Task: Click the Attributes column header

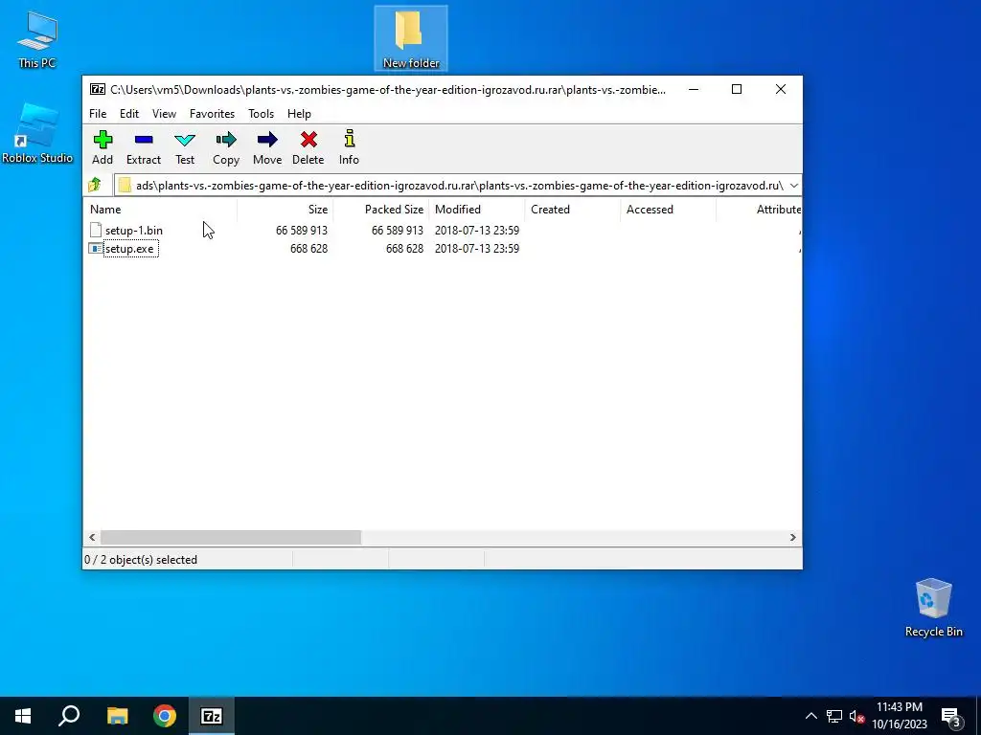Action: (759, 210)
